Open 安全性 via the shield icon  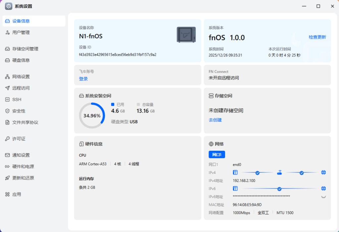[7, 111]
